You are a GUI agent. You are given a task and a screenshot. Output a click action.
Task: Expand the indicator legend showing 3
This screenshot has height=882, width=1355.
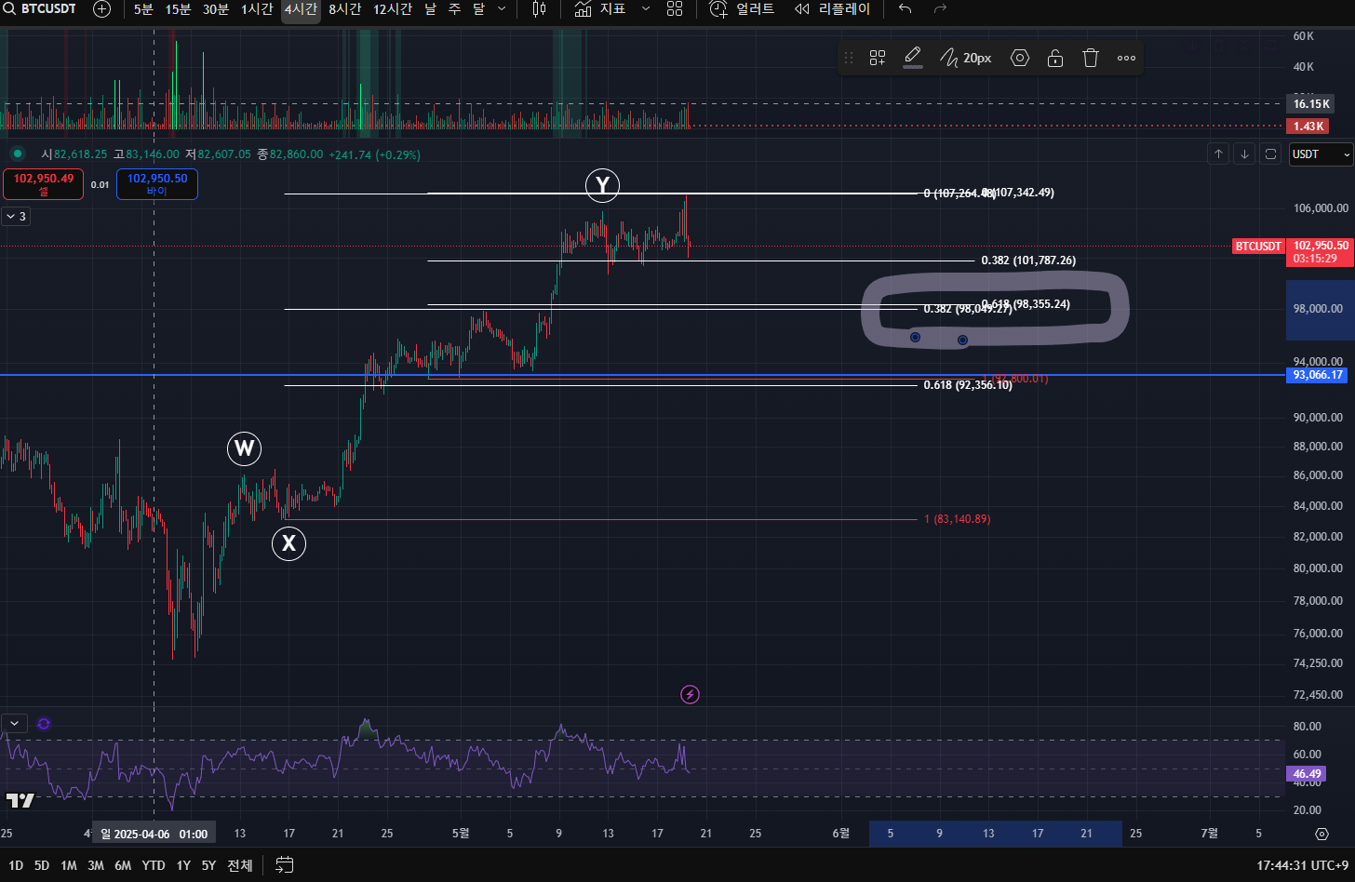(16, 217)
